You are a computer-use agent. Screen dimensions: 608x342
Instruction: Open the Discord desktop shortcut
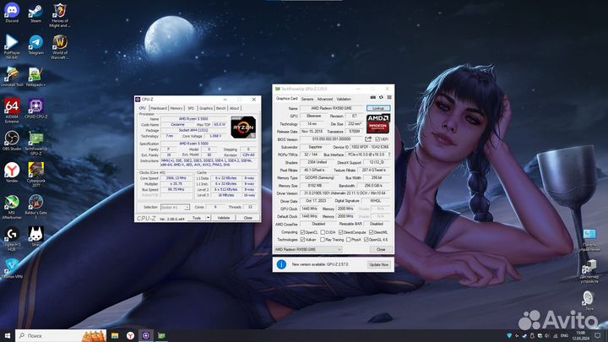(x=12, y=12)
